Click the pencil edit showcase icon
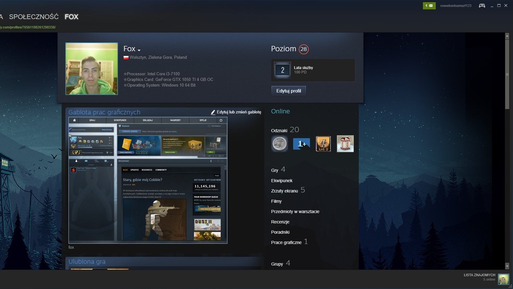This screenshot has width=513, height=289. click(212, 112)
